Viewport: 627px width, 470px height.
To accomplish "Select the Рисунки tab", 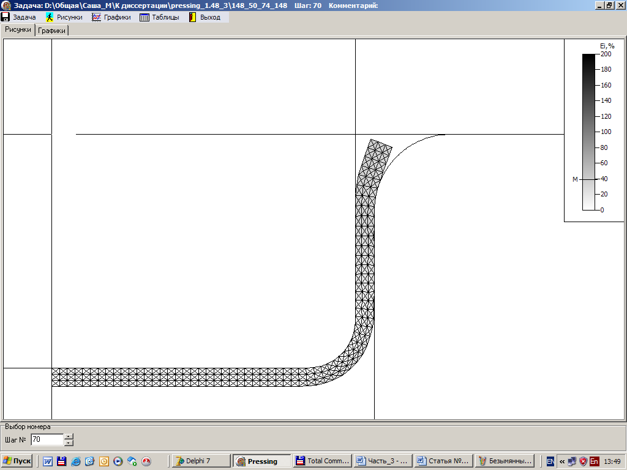I will [x=18, y=29].
